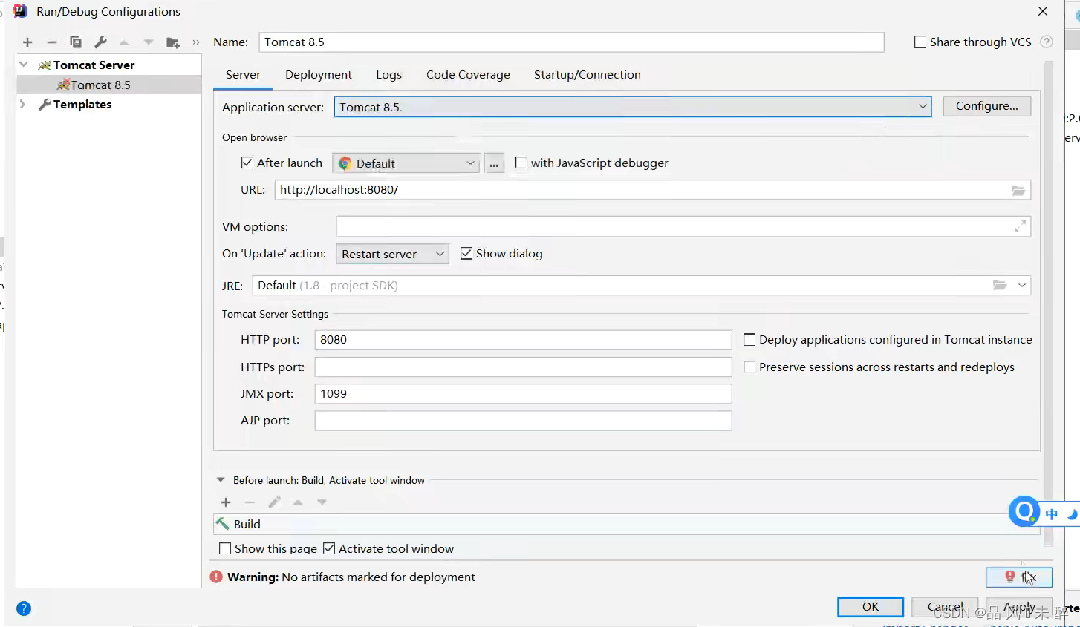Viewport: 1080px width, 627px height.
Task: Move configuration up in the list toolbar
Action: [124, 42]
